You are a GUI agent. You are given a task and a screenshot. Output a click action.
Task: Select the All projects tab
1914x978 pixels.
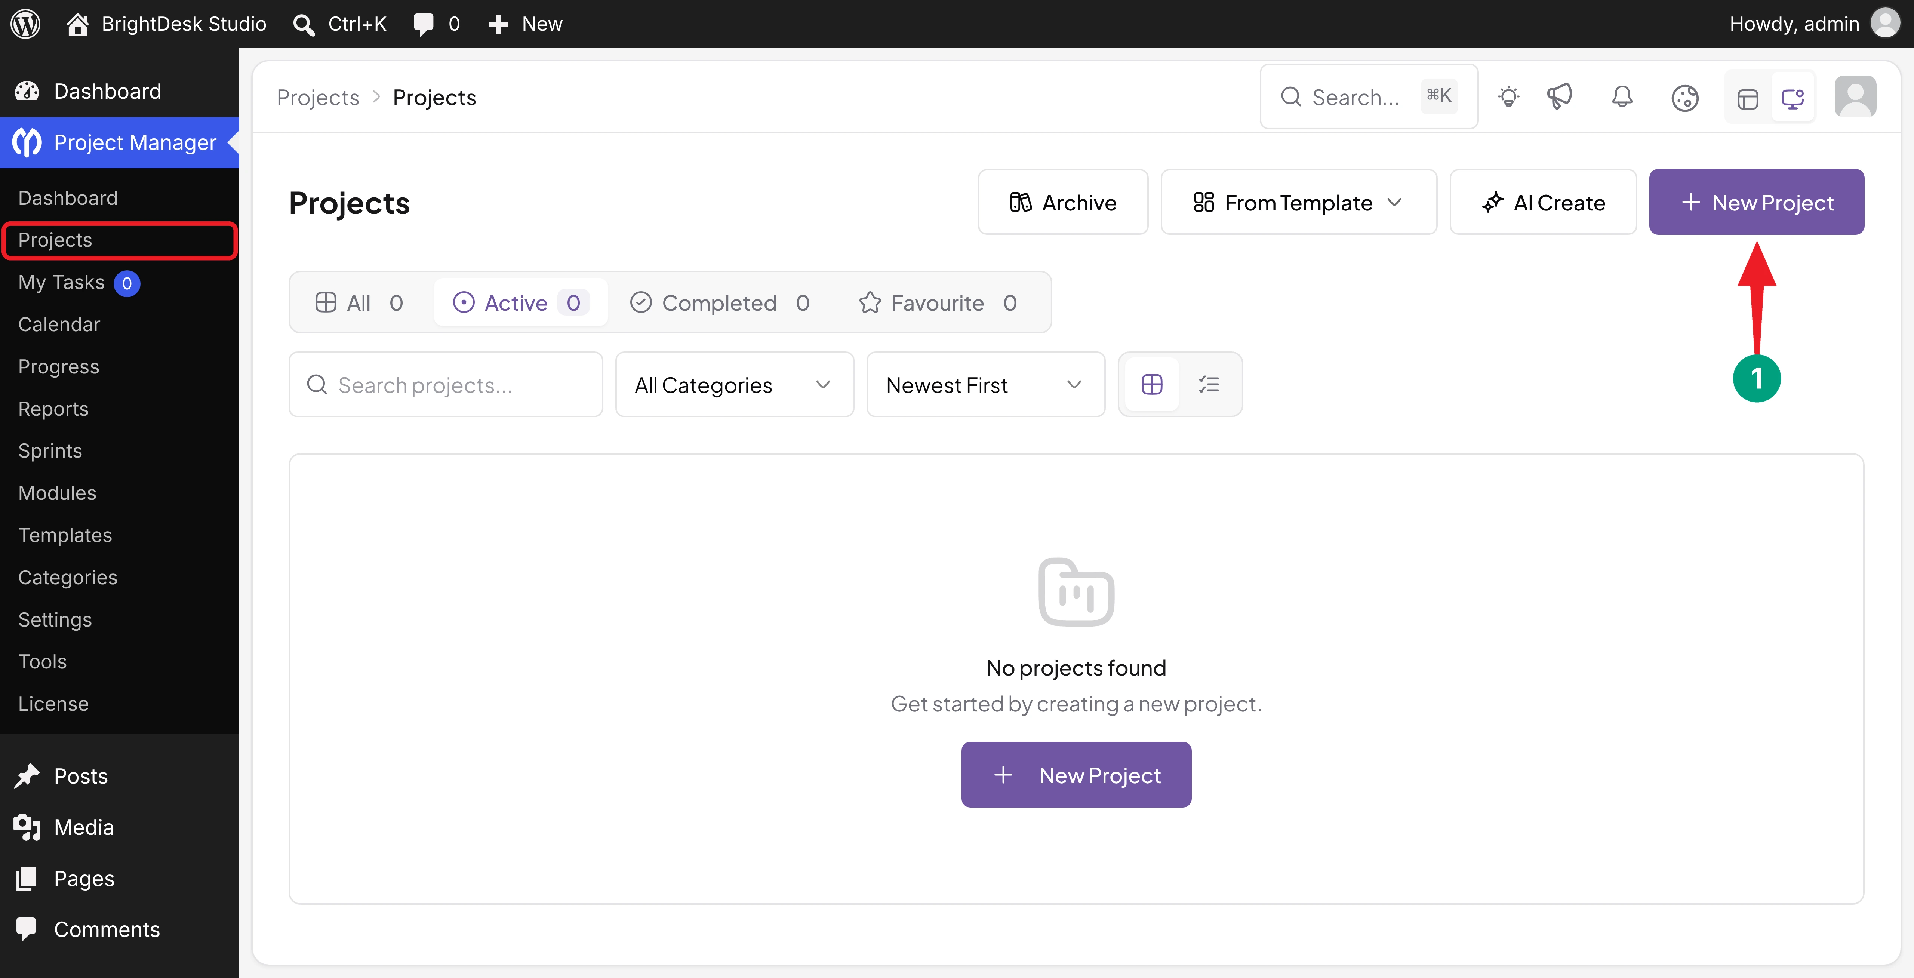click(x=360, y=302)
